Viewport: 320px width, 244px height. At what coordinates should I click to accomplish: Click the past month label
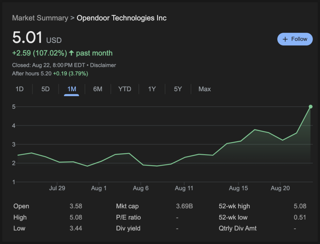point(94,53)
